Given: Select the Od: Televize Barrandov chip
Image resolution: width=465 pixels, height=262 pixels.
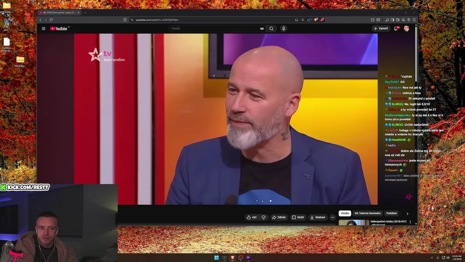Looking at the screenshot, I should coord(368,213).
